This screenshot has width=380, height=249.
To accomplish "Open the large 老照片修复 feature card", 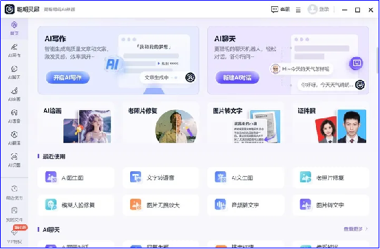I will pos(161,122).
